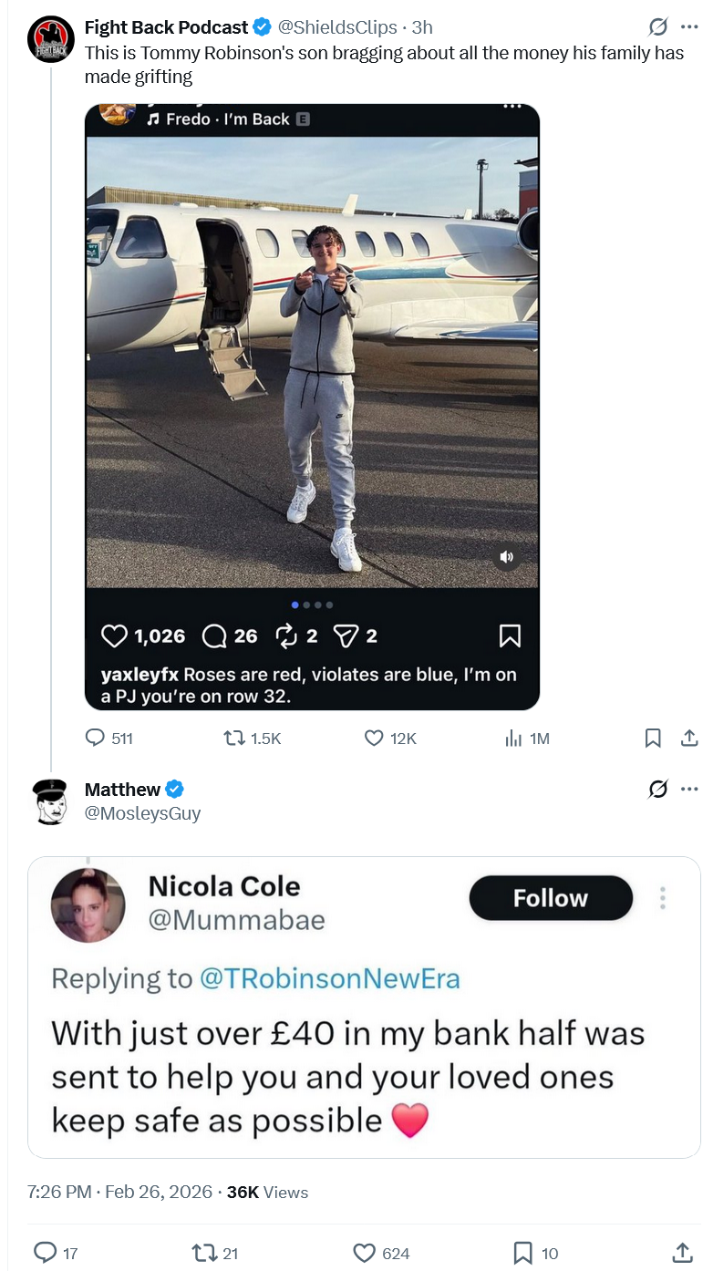Open the private jet photo attachment
This screenshot has width=713, height=1271.
pyautogui.click(x=312, y=407)
